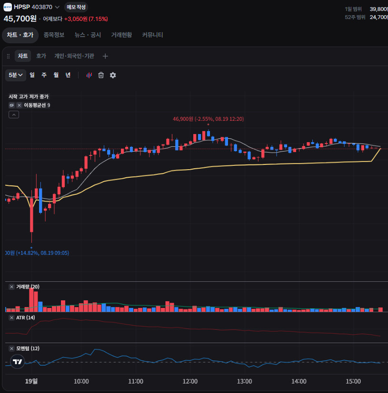Remove the 거래량 (20) indicator
The width and height of the screenshot is (388, 393).
tap(11, 287)
